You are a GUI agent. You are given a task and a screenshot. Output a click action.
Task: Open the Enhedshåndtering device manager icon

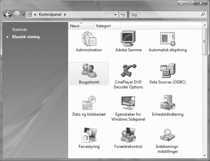pos(168,103)
